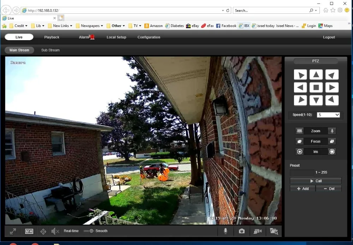Move camera diagonally down-right in PTZ pad

coord(332,100)
